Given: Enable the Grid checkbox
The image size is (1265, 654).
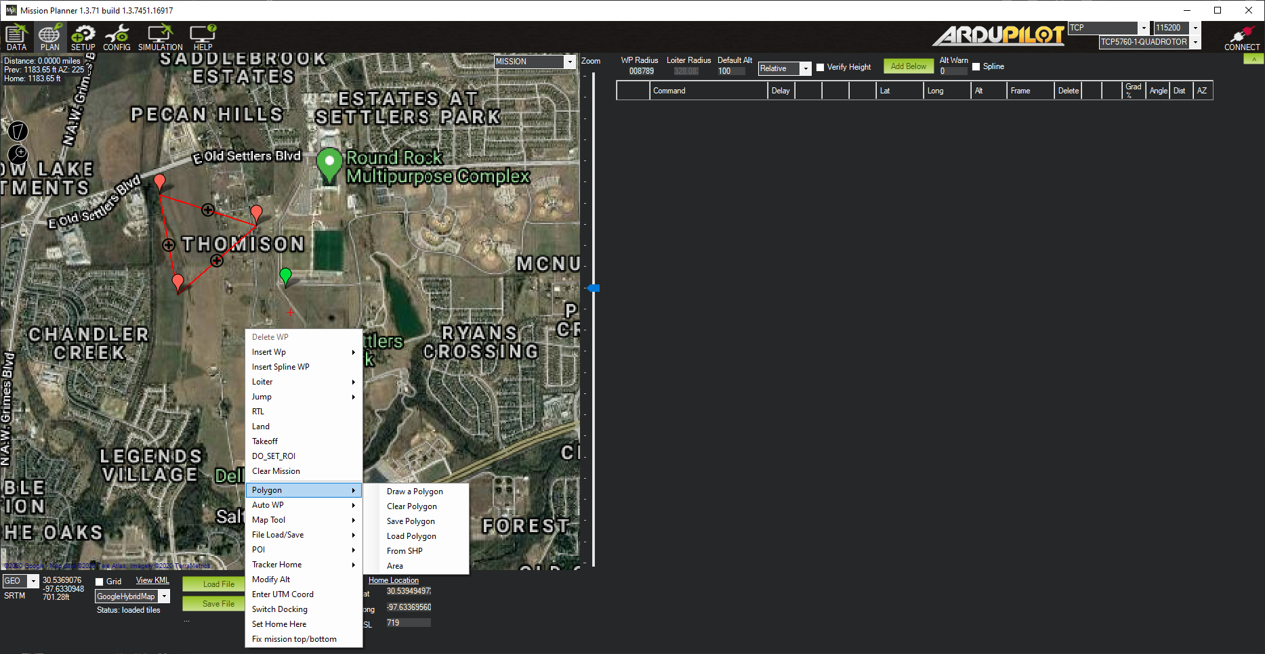Looking at the screenshot, I should click(x=100, y=582).
